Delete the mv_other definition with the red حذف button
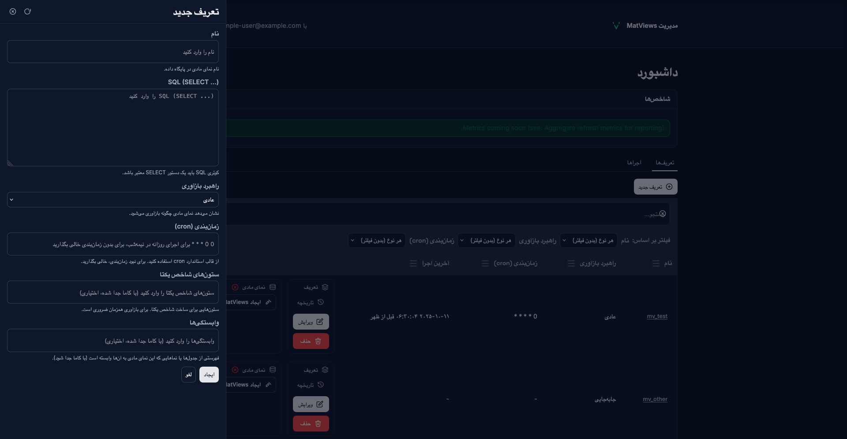The height and width of the screenshot is (439, 847). [x=311, y=424]
